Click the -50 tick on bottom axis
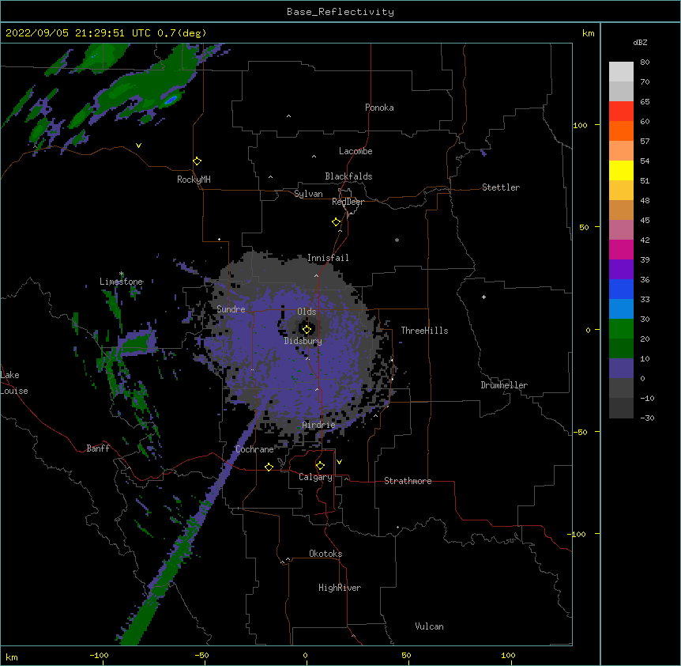The height and width of the screenshot is (666, 681). pos(201,655)
